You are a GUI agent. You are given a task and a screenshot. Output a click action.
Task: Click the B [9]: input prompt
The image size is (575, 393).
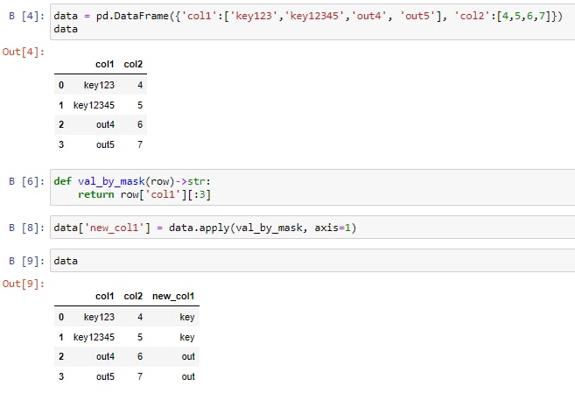point(26,261)
